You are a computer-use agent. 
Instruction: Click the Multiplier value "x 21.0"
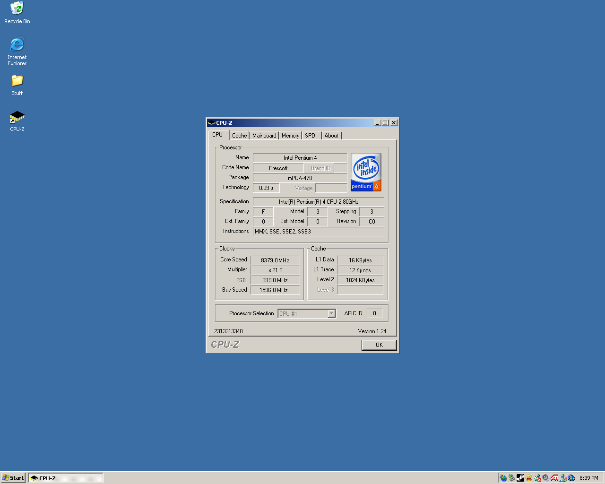275,270
